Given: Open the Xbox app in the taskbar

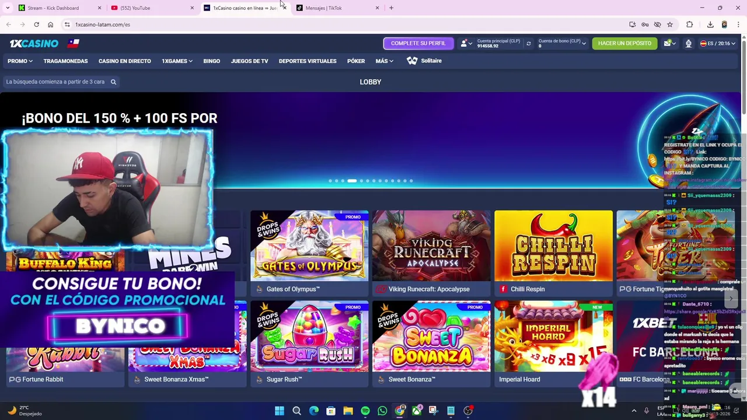Looking at the screenshot, I should tap(417, 411).
